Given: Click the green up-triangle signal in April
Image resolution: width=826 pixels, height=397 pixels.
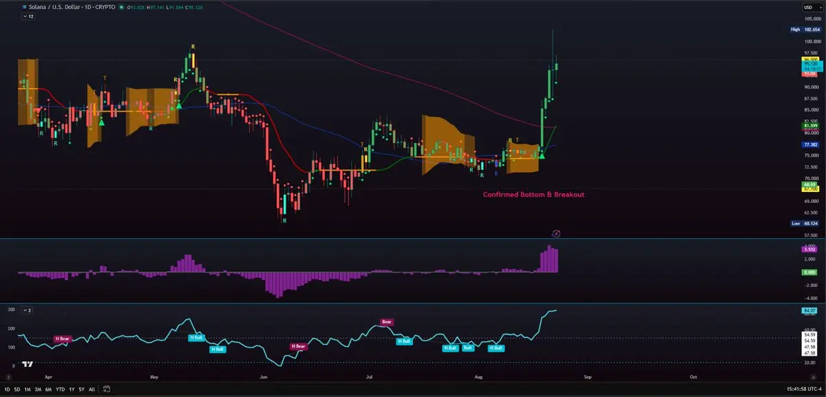Looking at the screenshot, I should click(102, 121).
